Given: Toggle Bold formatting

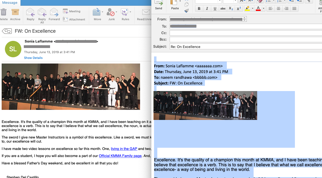Looking at the screenshot, I should [x=199, y=9].
